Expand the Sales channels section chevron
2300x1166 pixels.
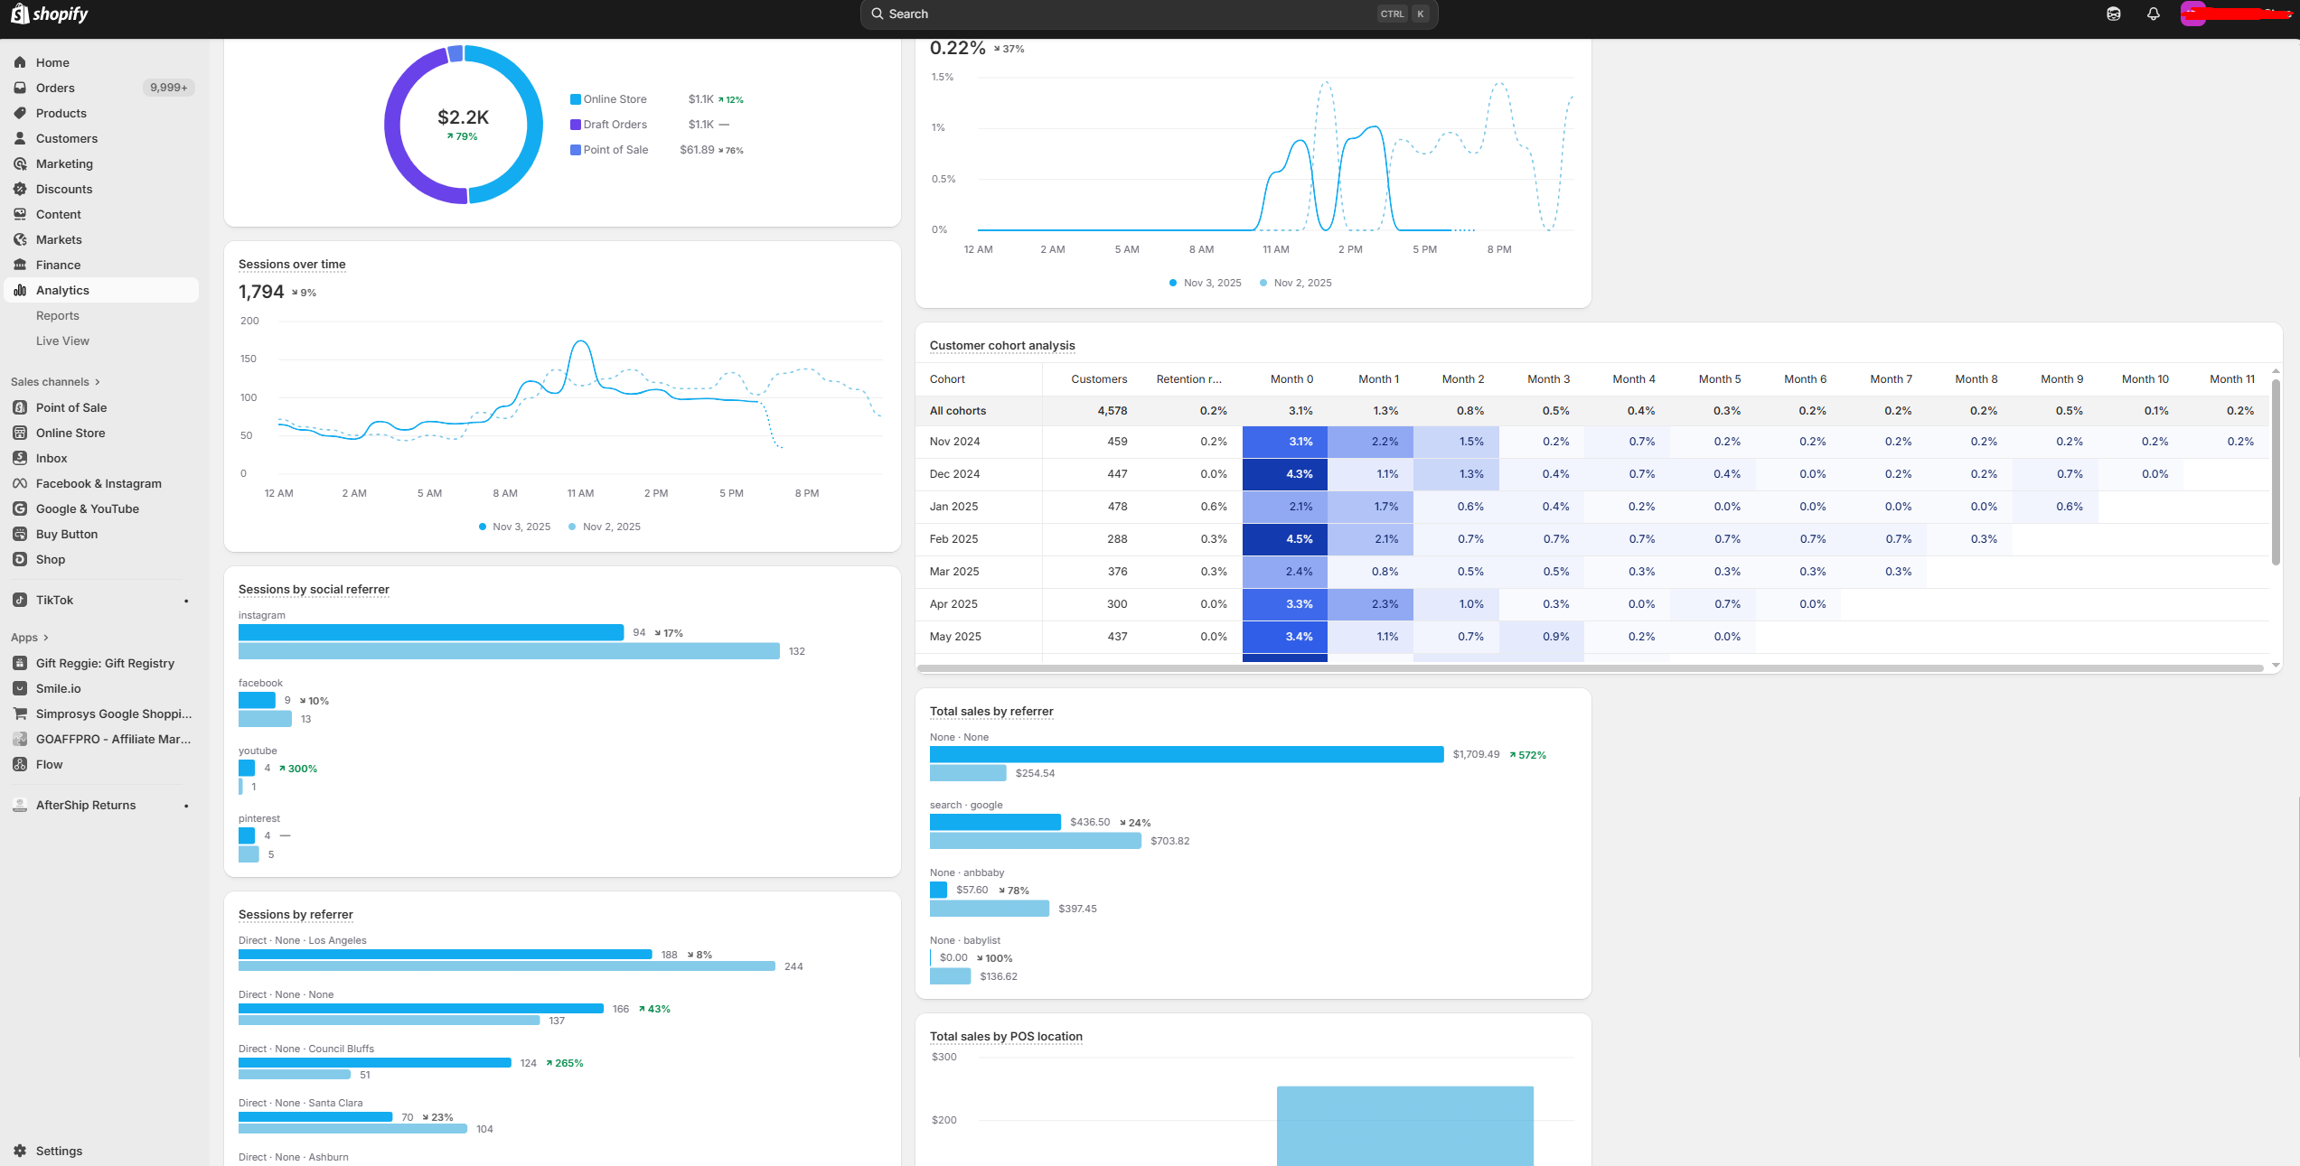(98, 382)
